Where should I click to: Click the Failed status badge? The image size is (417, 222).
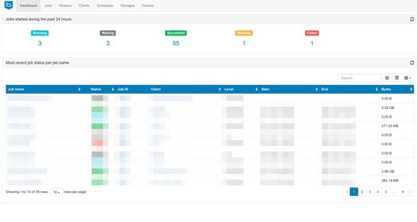tap(312, 33)
